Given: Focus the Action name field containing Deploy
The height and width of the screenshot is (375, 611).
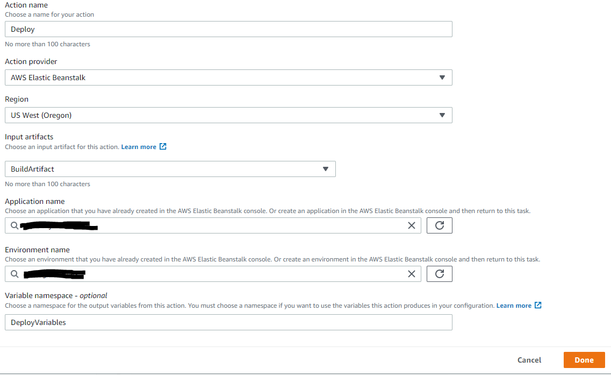Looking at the screenshot, I should [x=228, y=29].
